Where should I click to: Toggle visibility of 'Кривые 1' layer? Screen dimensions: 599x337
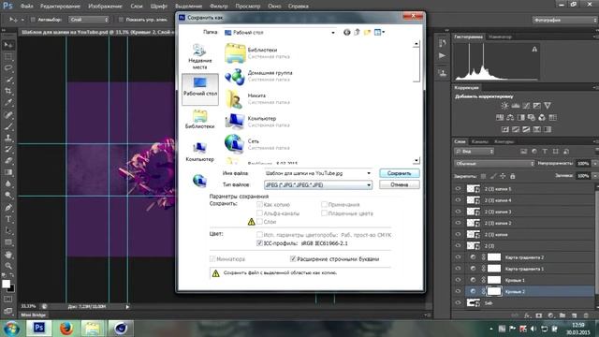point(458,280)
